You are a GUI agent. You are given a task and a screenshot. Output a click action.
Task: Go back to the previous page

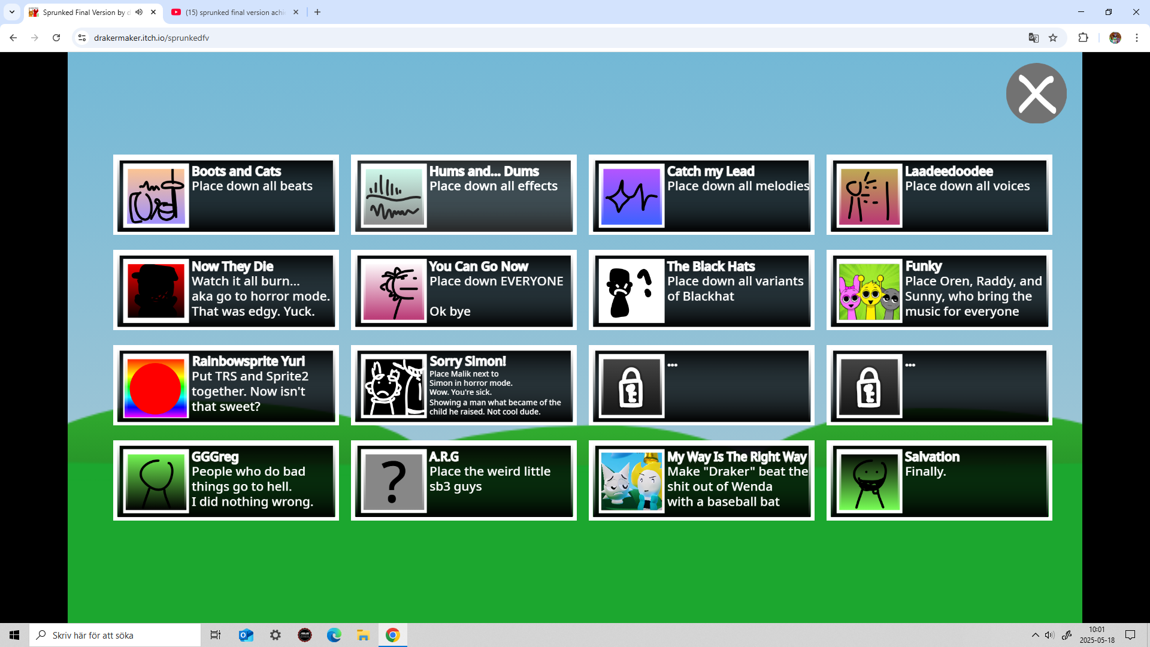point(13,38)
